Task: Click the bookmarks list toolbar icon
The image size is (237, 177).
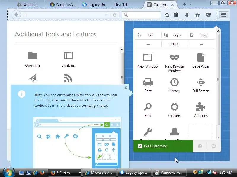Action: click(176, 15)
